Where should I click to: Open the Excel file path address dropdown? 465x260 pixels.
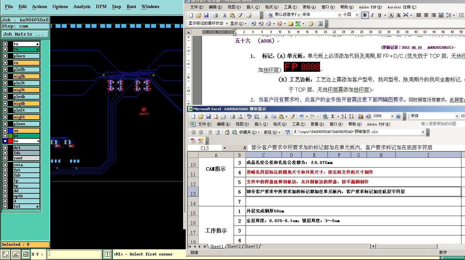(423, 132)
